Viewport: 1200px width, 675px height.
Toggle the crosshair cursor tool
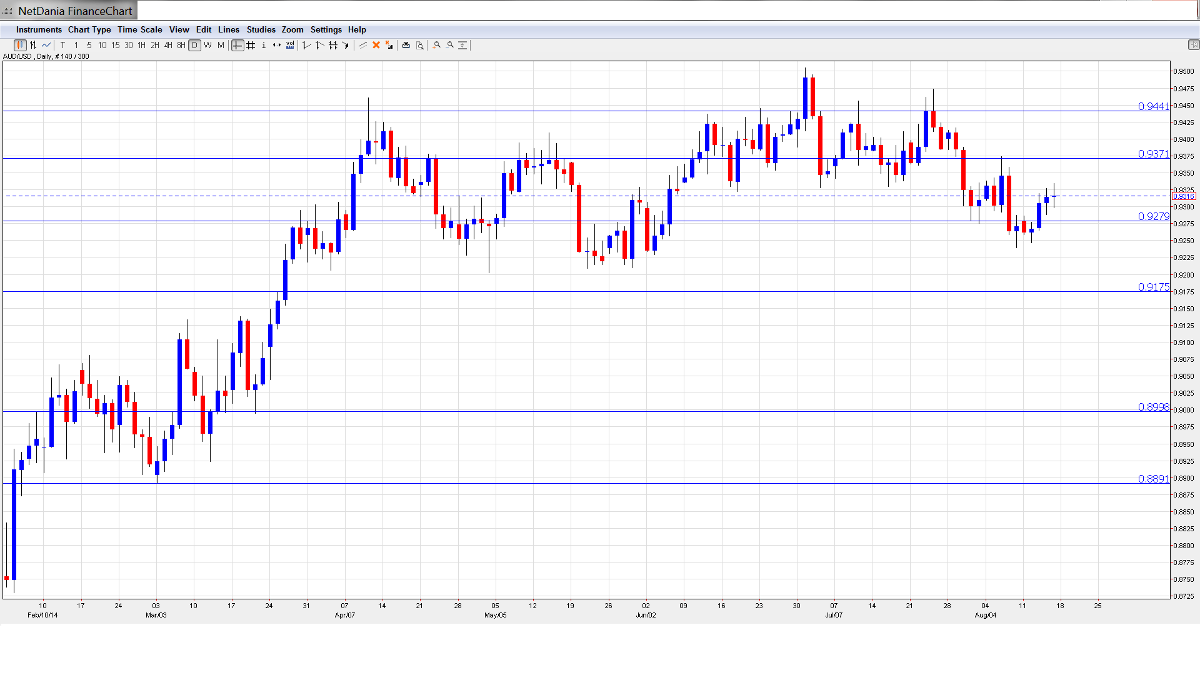click(237, 45)
